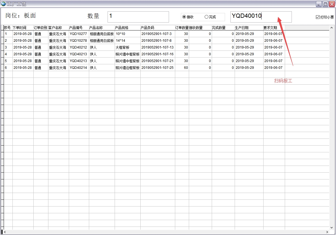336x235 pixels.
Task: Click the vertical scrollbar down arrow
Action: 331,227
